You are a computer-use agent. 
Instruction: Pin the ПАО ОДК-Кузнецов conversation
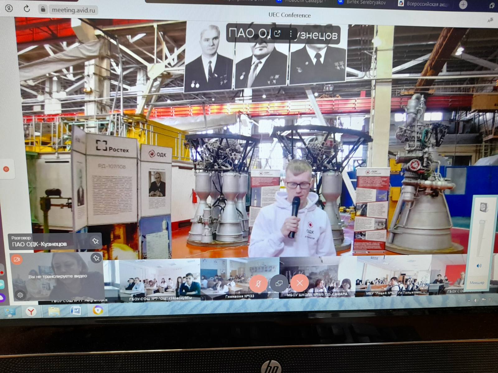pos(95,241)
